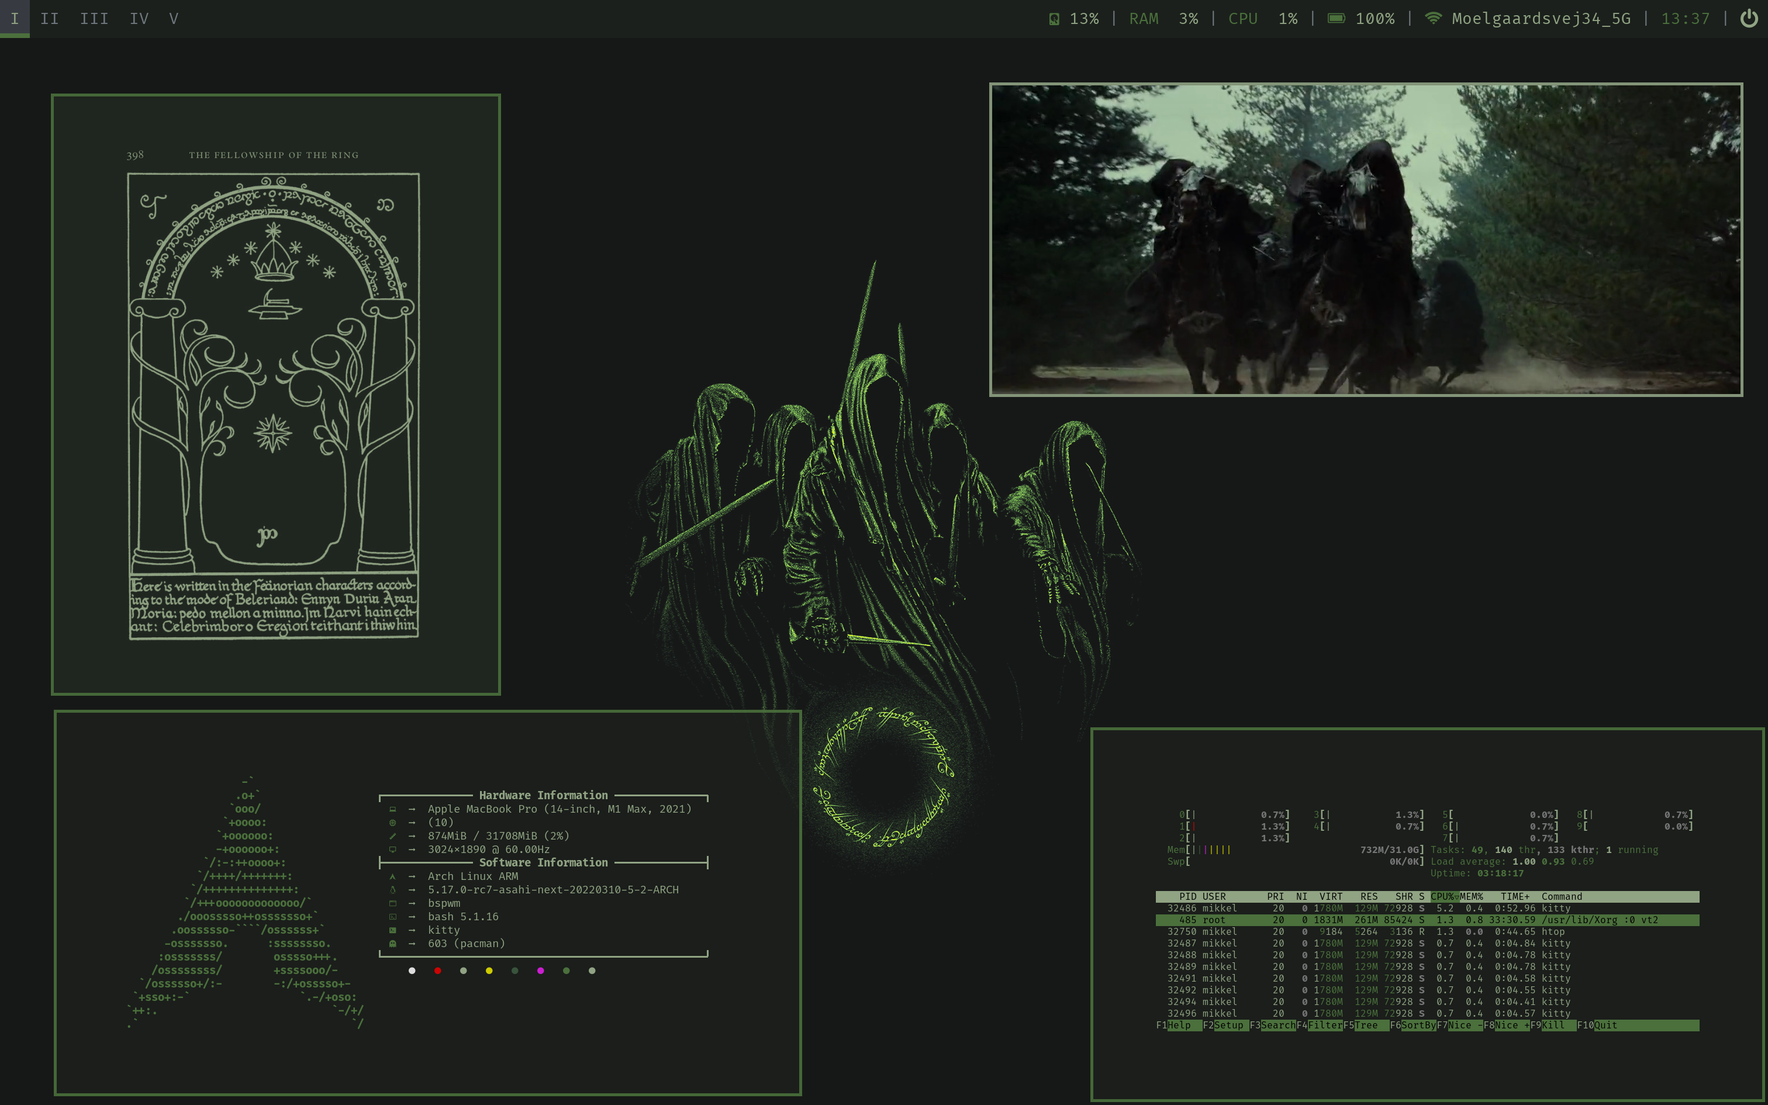
Task: Click the Apple MacBook Pro hardware line
Action: [x=559, y=809]
